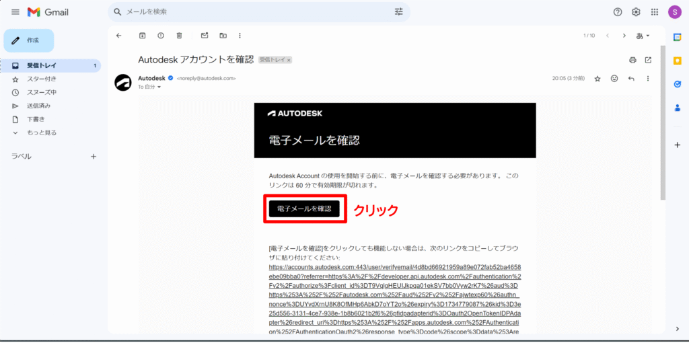689x343 pixels.
Task: Click the 電子メールを確認 button
Action: pos(304,209)
